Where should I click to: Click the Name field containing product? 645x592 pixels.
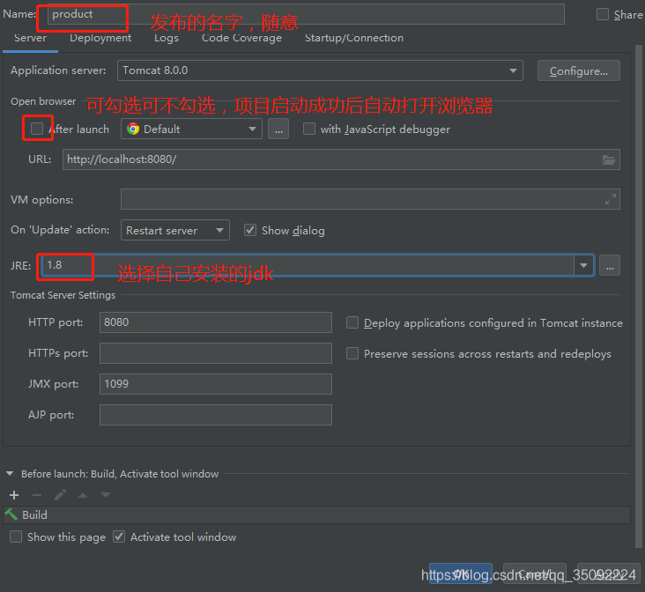point(306,14)
